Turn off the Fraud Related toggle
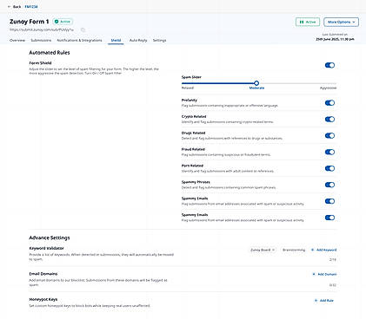 click(329, 152)
